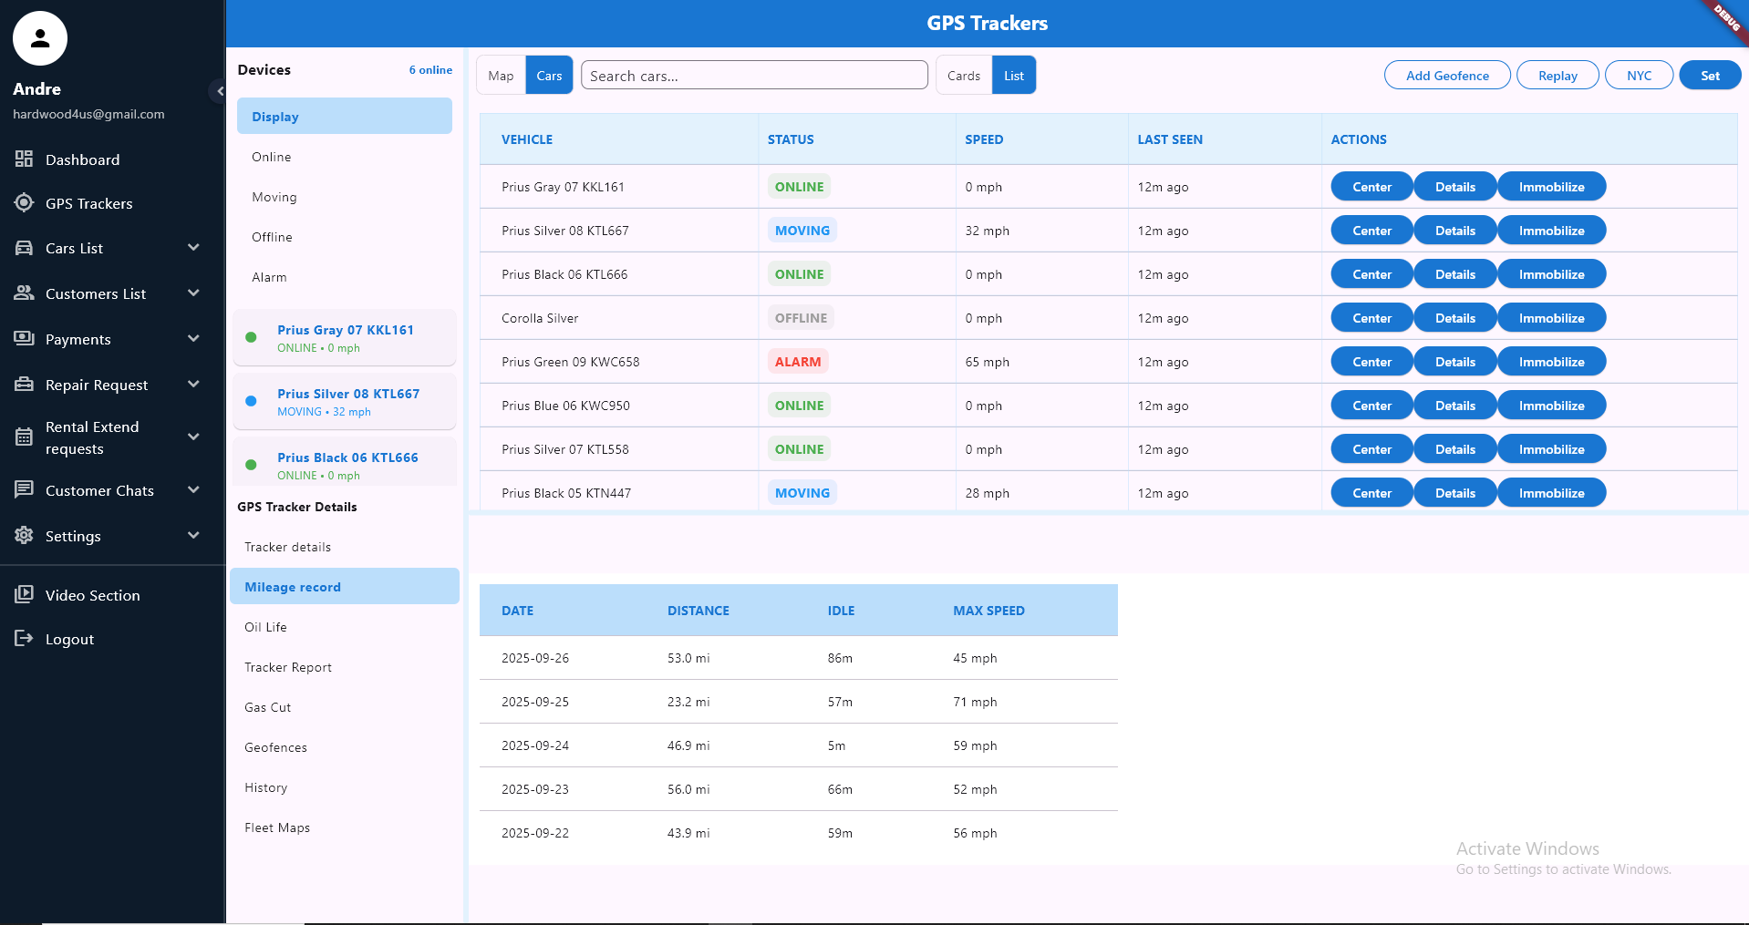
Task: Switch to Map view toggle
Action: 501,76
